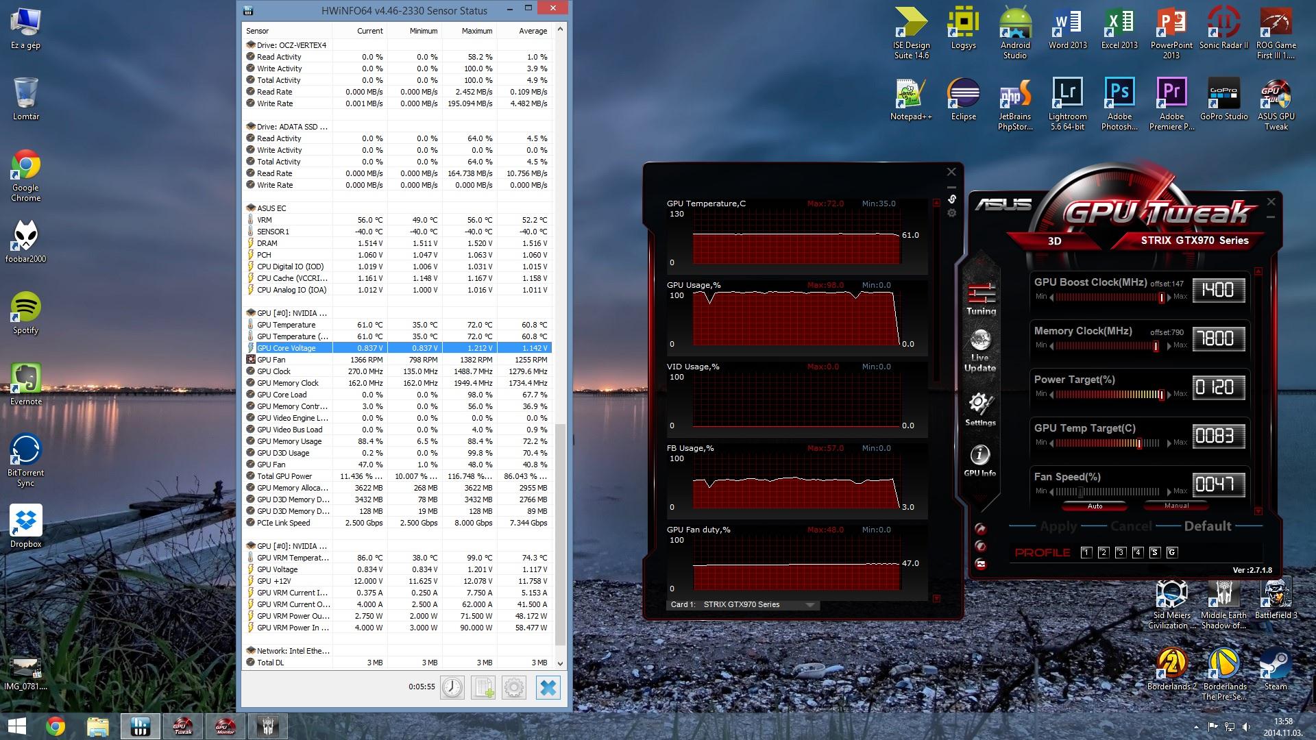Open Sonic Radar II desktop shortcut
Viewport: 1316px width, 740px height.
click(x=1223, y=27)
